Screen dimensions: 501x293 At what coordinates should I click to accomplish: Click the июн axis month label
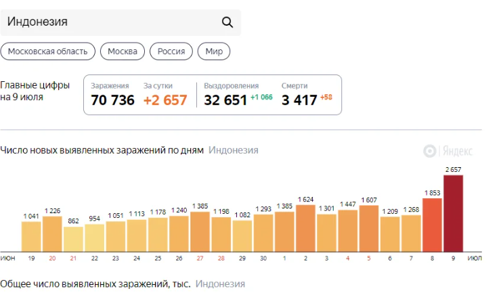click(x=7, y=258)
